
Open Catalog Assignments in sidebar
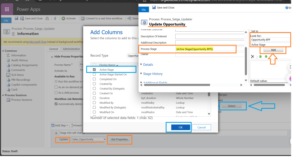click(24, 65)
